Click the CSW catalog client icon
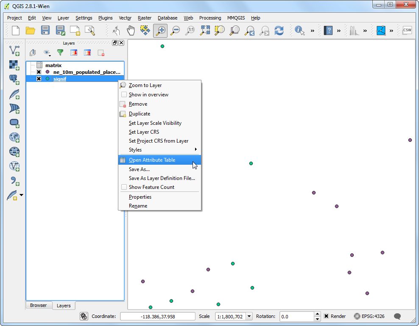This screenshot has height=326, width=419. 407,30
